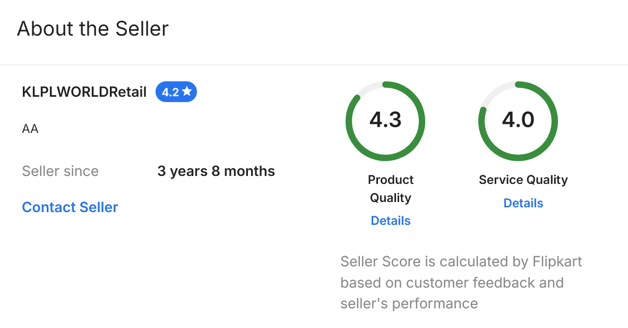Image resolution: width=628 pixels, height=328 pixels.
Task: Click the Product Quality label
Action: pos(391,189)
